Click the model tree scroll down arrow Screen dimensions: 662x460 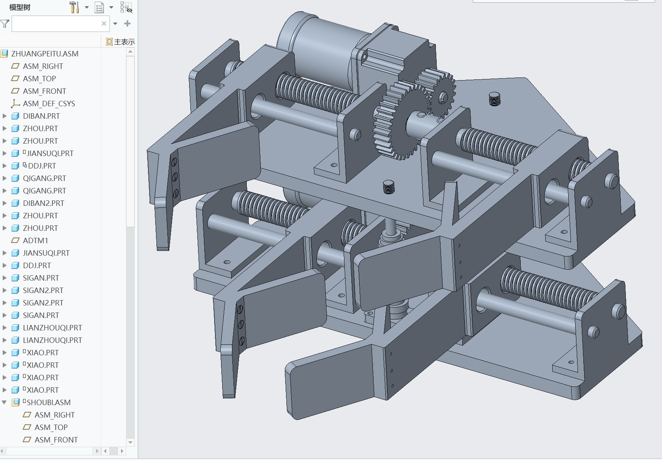130,442
